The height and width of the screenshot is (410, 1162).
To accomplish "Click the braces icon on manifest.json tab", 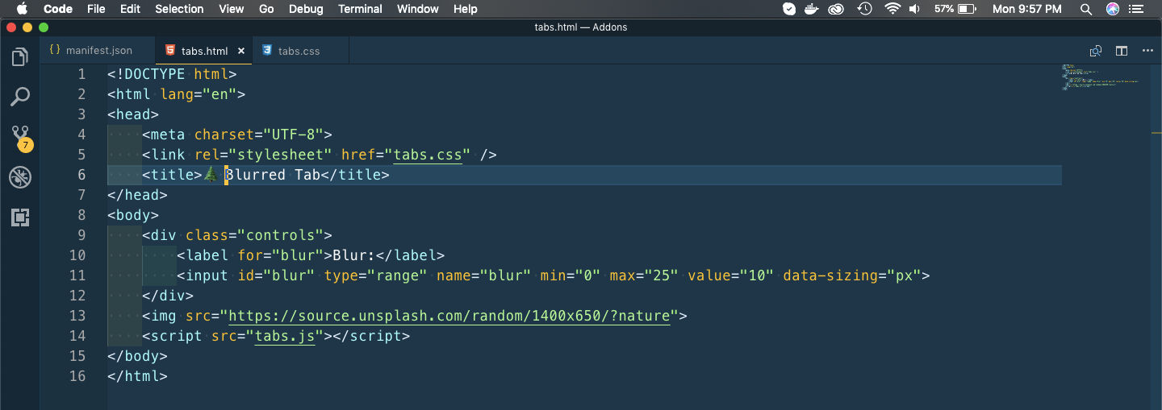I will point(55,50).
